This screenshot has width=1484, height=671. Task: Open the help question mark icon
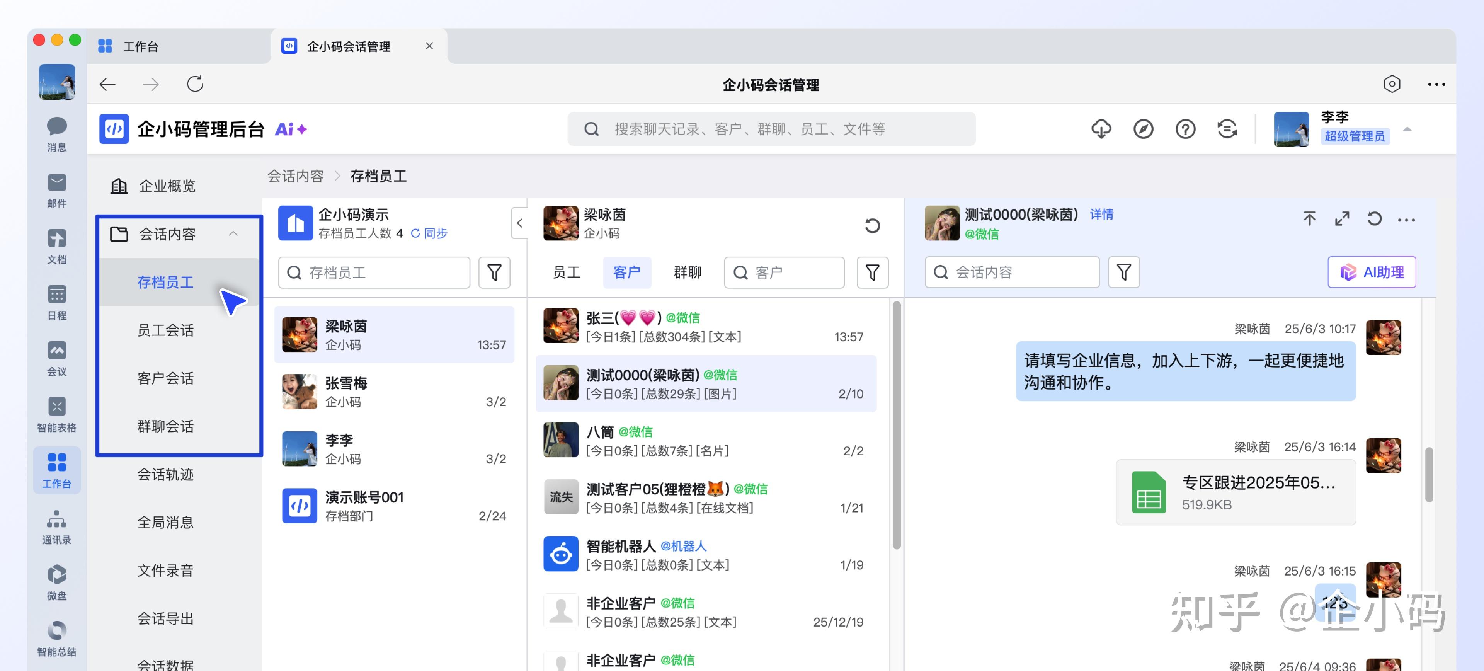pos(1185,129)
